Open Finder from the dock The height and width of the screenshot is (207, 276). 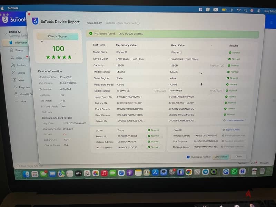[x=26, y=174]
